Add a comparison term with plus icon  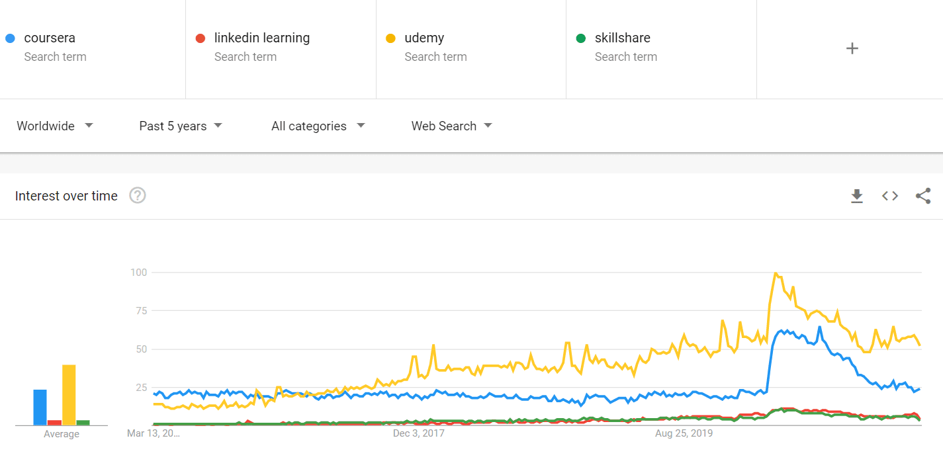[x=852, y=48]
